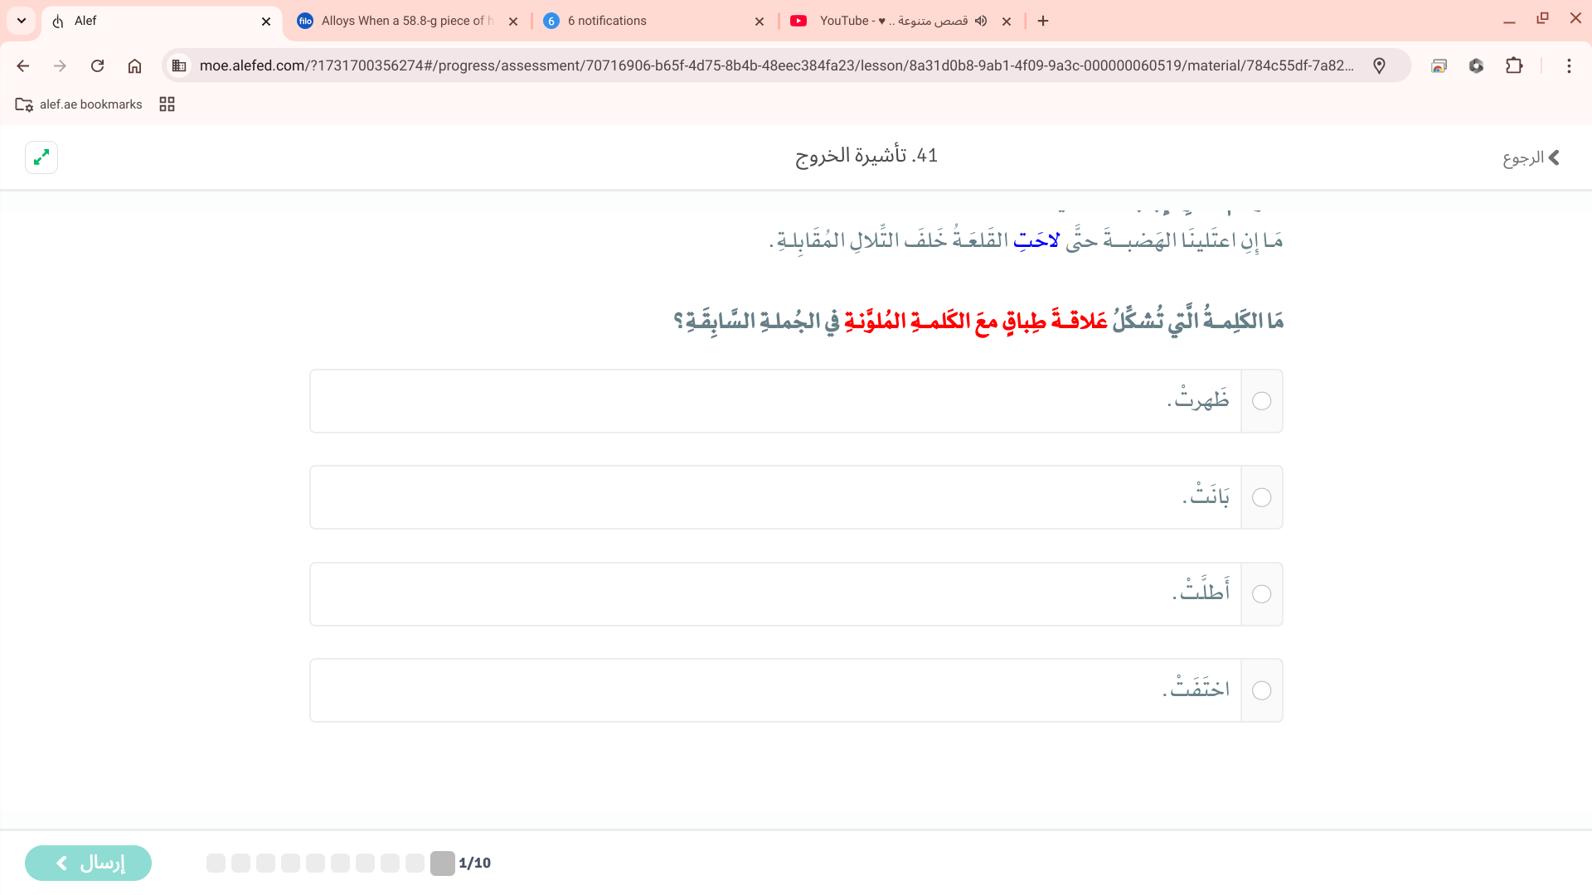1592x895 pixels.
Task: Select the radio button for ظهرت
Action: (x=1261, y=401)
